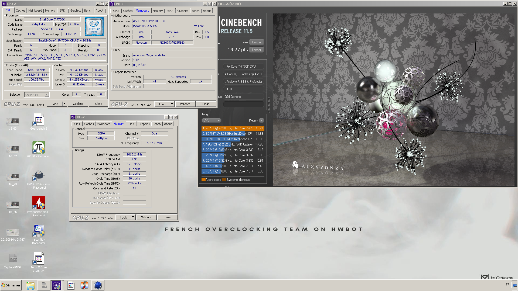Click the show desktop tray icon
This screenshot has height=291, width=518.
pyautogui.click(x=515, y=285)
